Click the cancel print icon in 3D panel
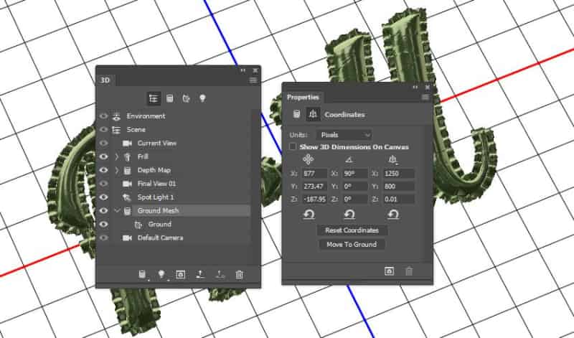 [x=220, y=274]
